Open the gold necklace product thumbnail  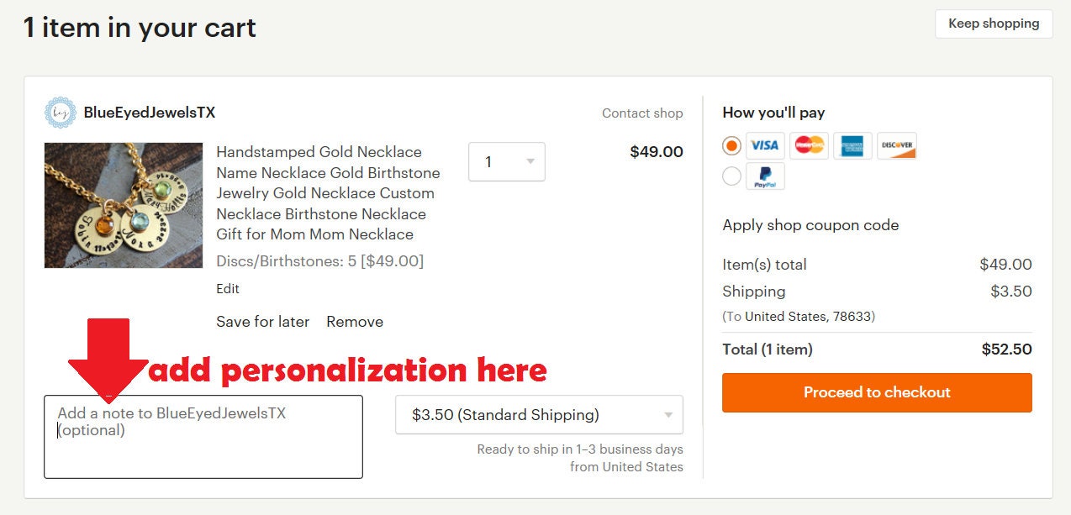124,205
